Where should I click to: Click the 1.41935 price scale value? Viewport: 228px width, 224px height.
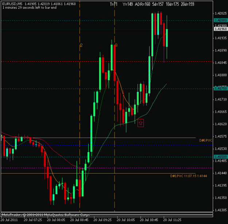coord(221,38)
